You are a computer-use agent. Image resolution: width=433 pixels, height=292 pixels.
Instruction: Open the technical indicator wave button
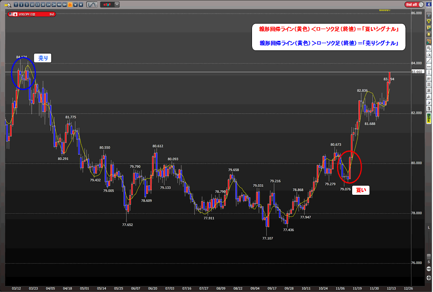pyautogui.click(x=92, y=5)
